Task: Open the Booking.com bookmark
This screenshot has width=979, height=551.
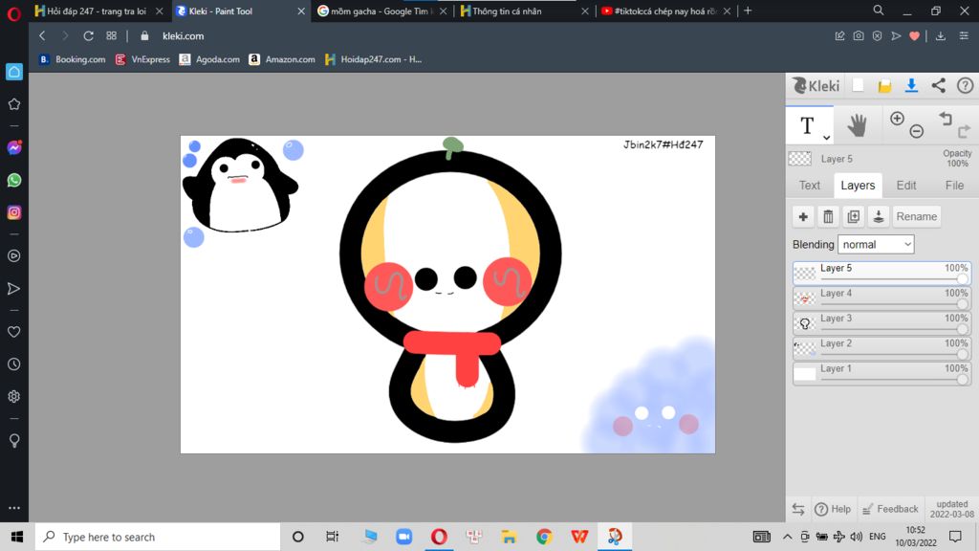Action: [x=73, y=59]
